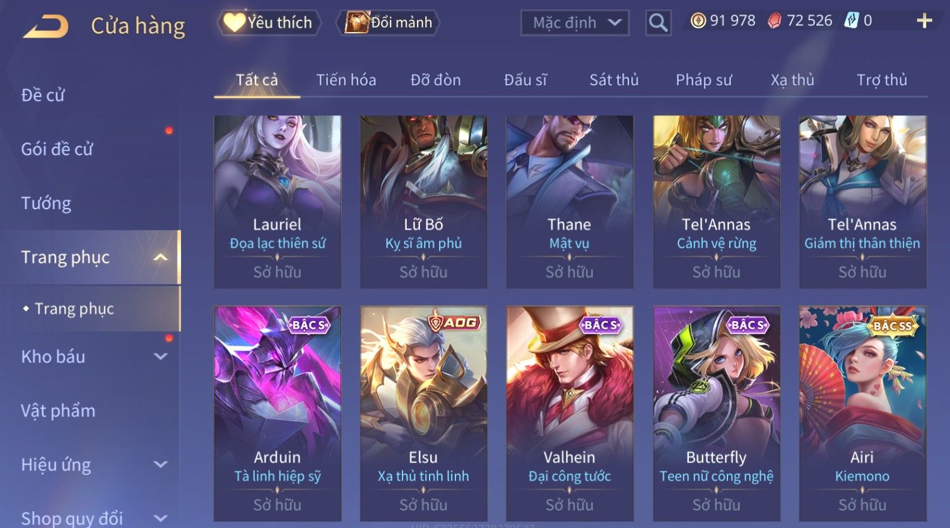Open the Mặc định sort dropdown
The width and height of the screenshot is (950, 528).
click(x=575, y=23)
